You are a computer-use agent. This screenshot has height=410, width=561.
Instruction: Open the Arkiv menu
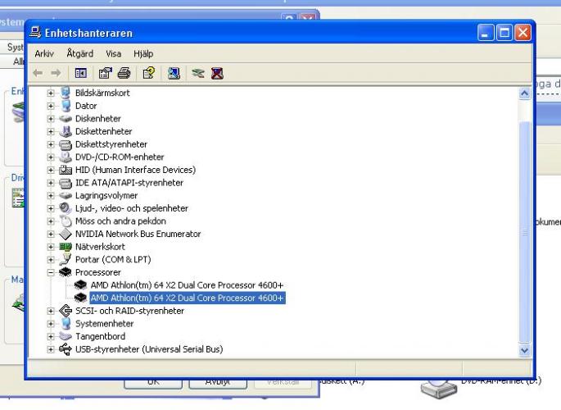(44, 53)
